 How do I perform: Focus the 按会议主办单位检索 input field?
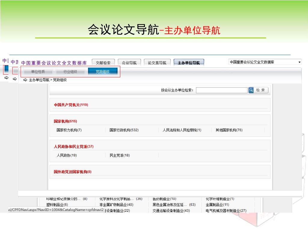[222, 90]
